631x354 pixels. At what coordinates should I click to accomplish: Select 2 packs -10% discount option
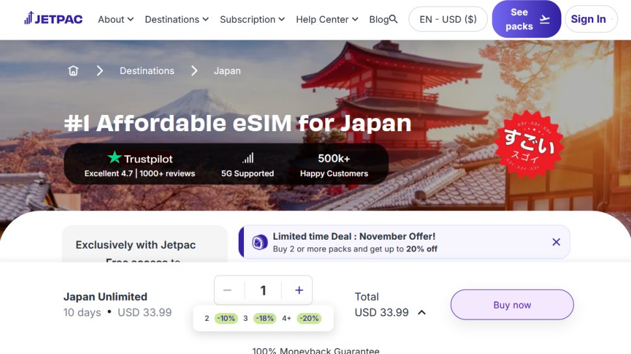(221, 318)
